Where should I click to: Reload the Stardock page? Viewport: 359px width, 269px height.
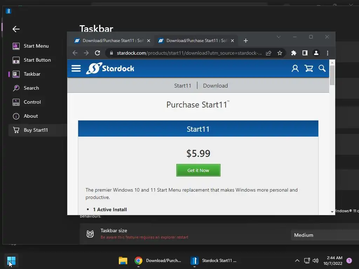[97, 53]
